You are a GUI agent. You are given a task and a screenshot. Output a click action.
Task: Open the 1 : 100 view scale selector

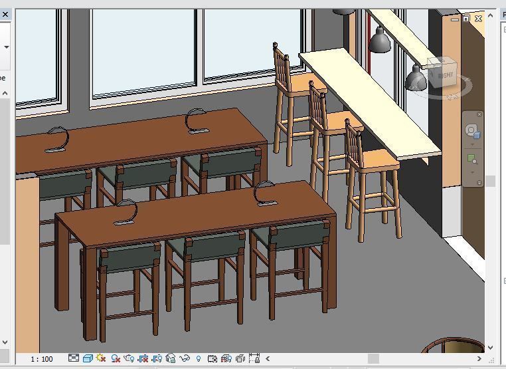[x=41, y=359]
